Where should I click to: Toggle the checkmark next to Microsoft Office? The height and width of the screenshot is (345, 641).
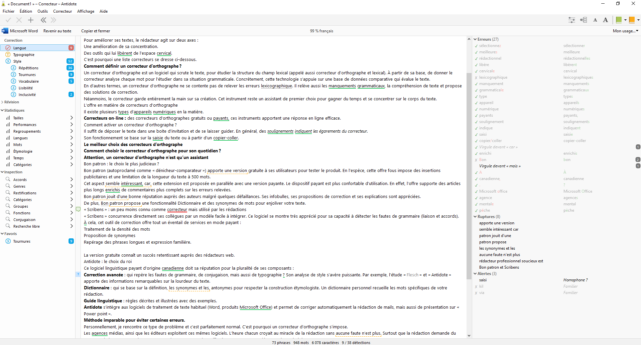tap(476, 191)
